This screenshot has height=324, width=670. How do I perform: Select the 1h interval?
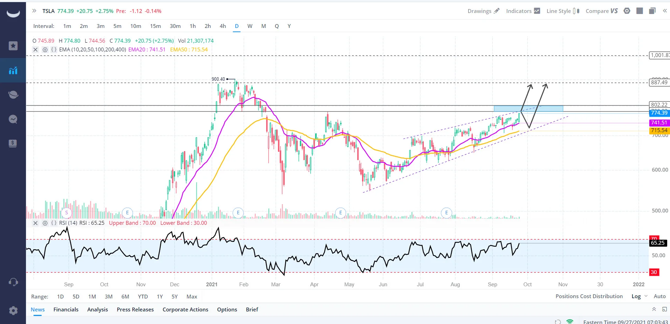click(193, 26)
